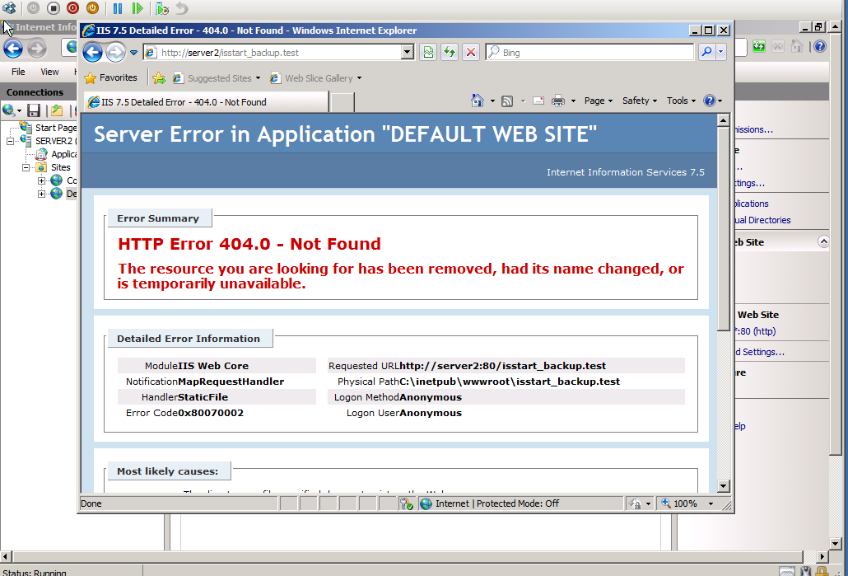Shut down the VM with the red power icon
Viewport: 848px width, 576px height.
(x=72, y=8)
